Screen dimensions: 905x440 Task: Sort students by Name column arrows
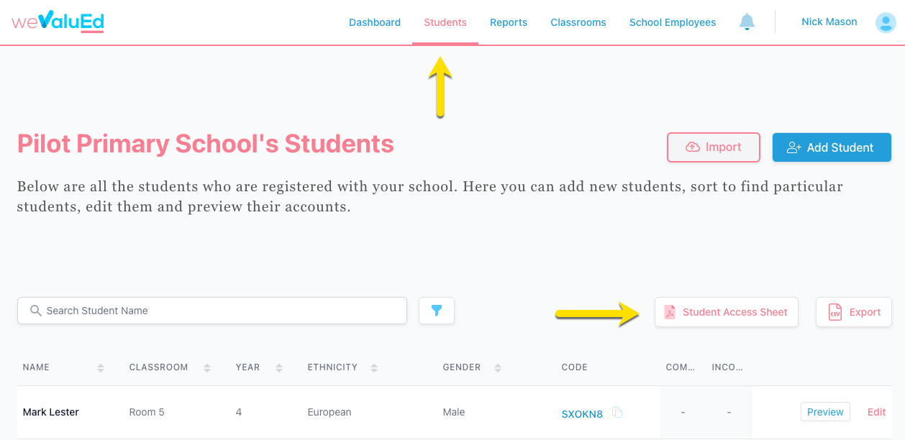(x=101, y=367)
